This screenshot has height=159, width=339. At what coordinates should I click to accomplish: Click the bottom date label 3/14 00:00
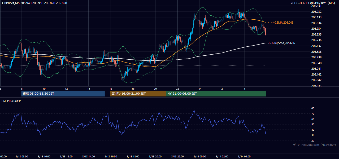200,156
